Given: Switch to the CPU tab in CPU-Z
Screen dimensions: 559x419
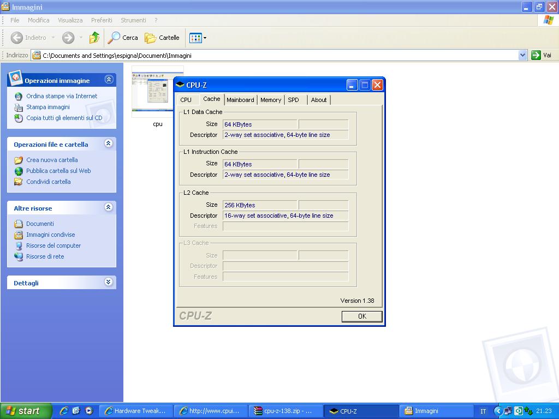Looking at the screenshot, I should pos(186,100).
